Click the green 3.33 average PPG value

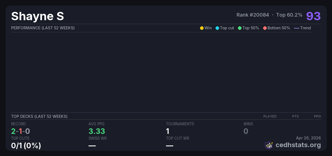[97, 131]
